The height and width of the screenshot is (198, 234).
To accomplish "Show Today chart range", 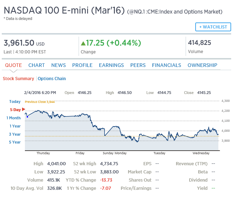I will (15, 101).
